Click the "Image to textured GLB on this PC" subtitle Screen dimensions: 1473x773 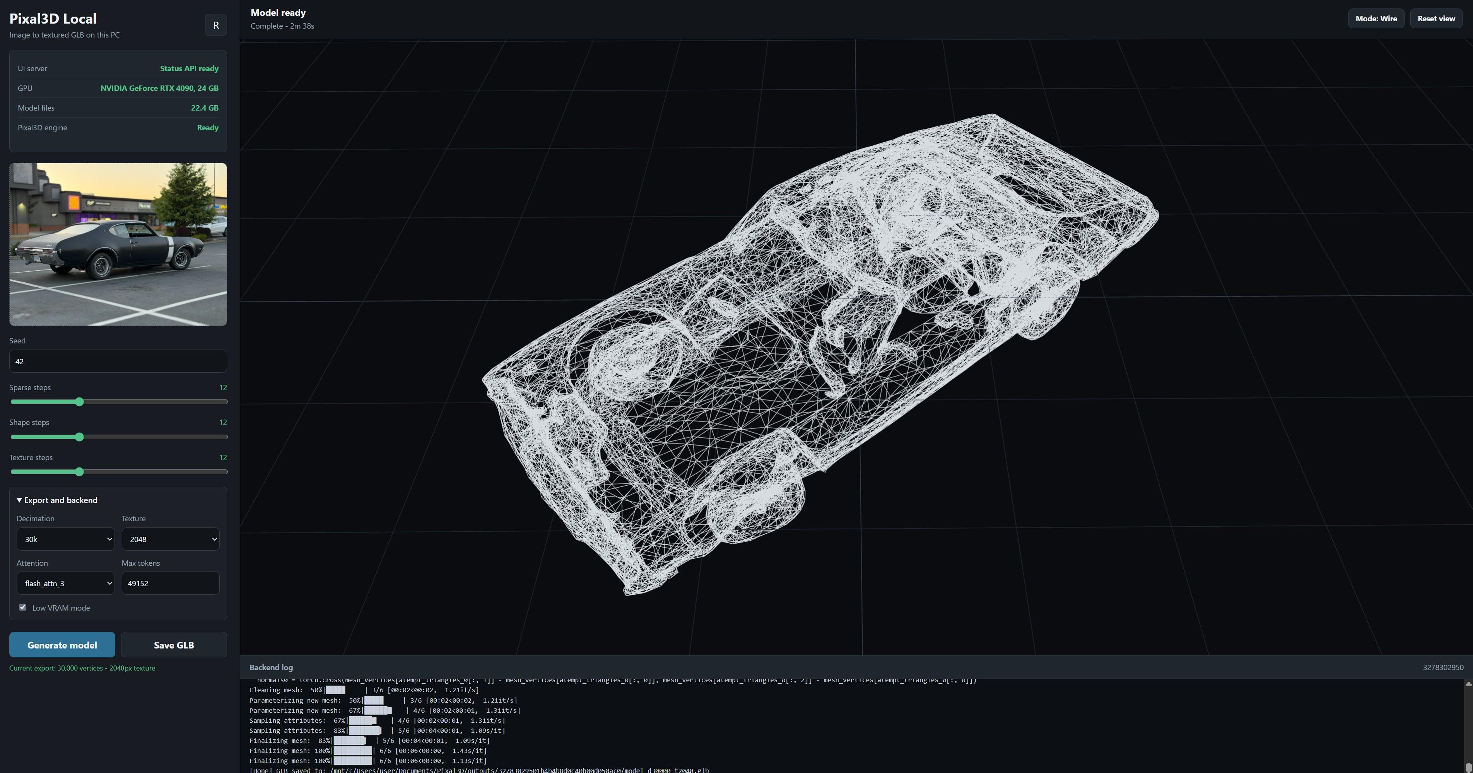pyautogui.click(x=65, y=35)
